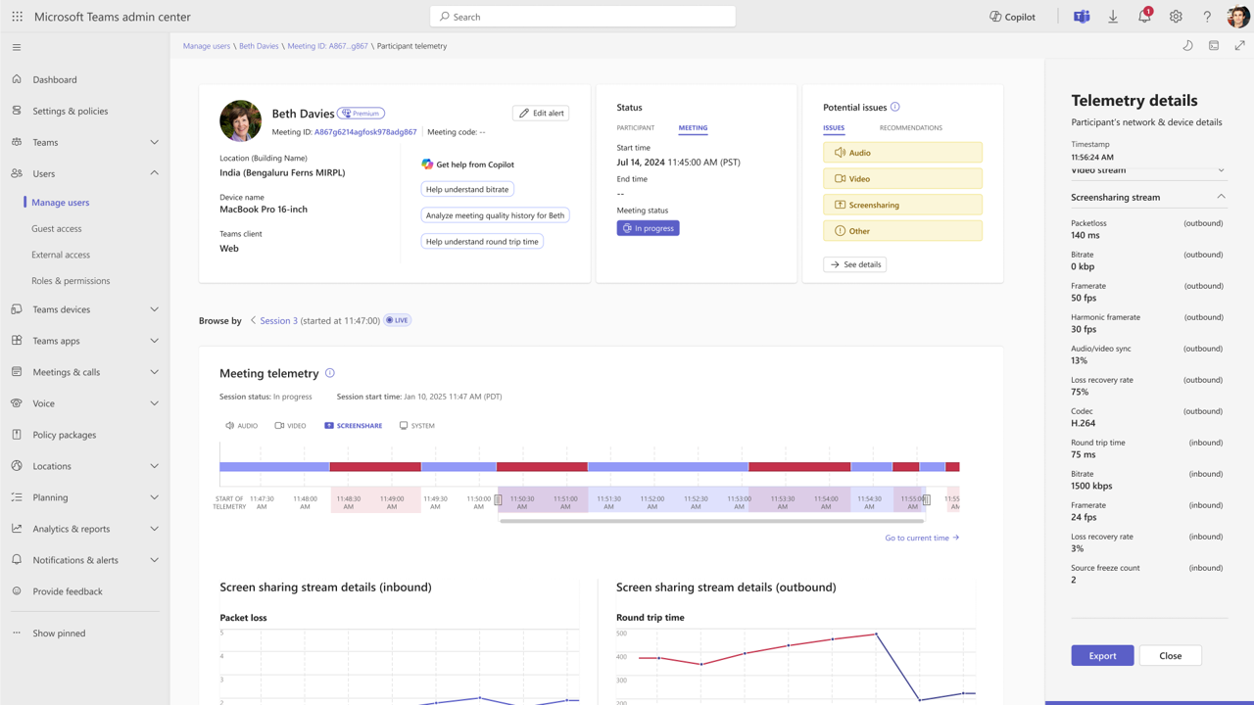The height and width of the screenshot is (705, 1254).
Task: Click Go to current time link
Action: point(922,538)
